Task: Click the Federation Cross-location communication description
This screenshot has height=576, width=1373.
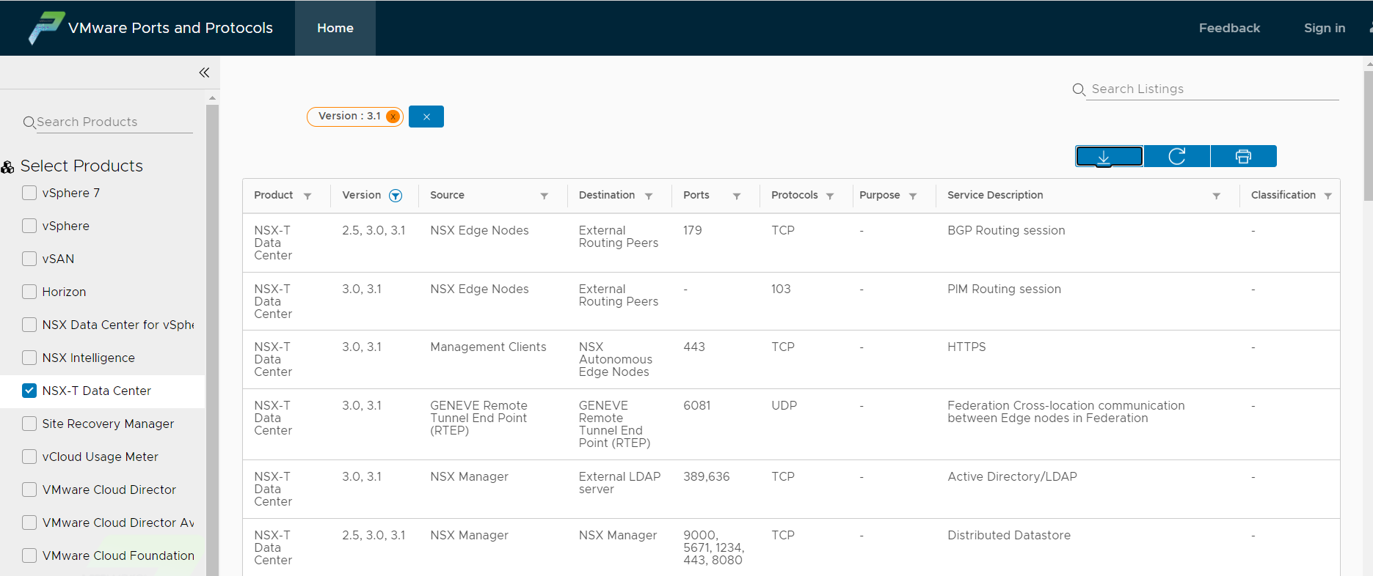Action: pos(1066,412)
